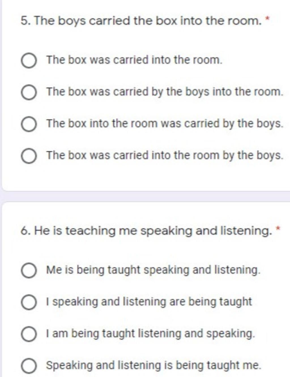Click label 'I speaking and listening are being taught'
This screenshot has height=377, width=290.
point(149,302)
